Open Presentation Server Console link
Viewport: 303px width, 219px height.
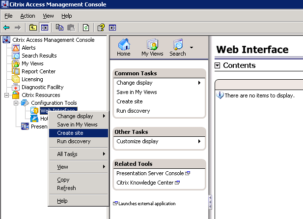tap(150, 173)
